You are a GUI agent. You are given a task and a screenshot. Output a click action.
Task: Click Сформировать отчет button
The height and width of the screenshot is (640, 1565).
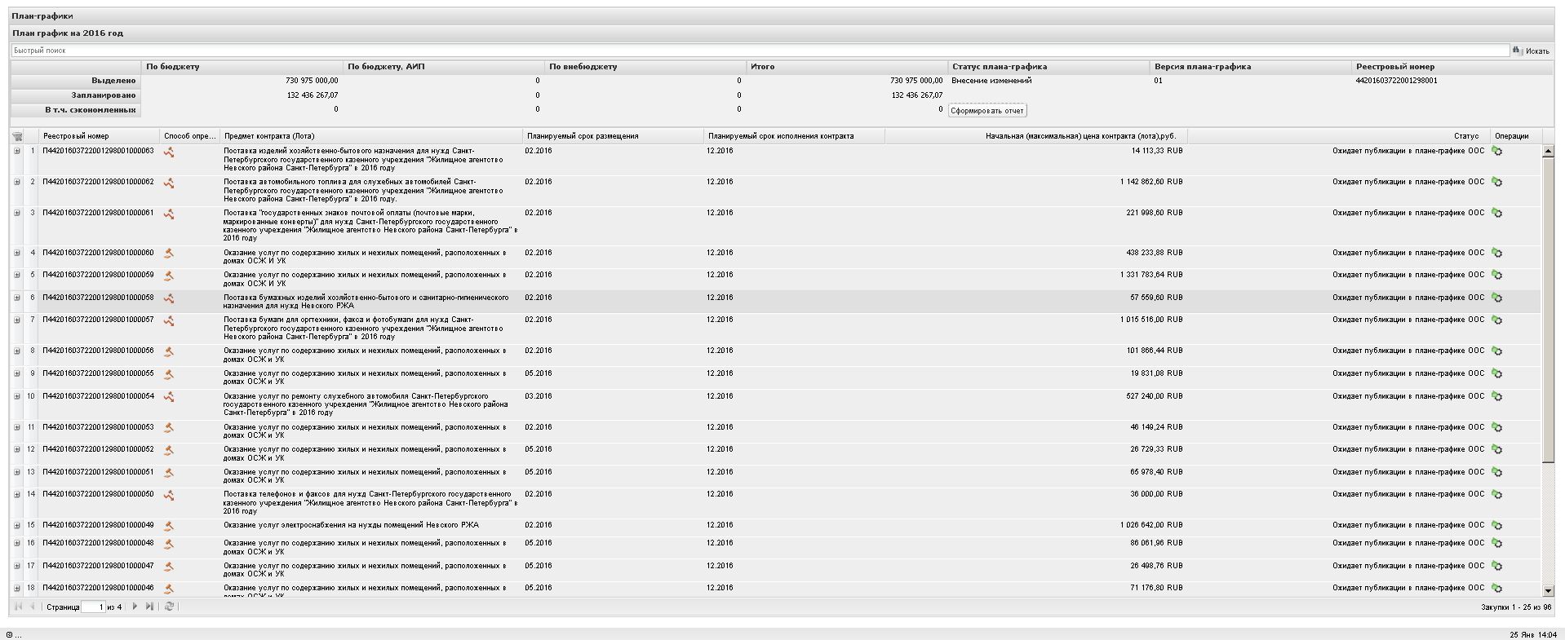[987, 111]
